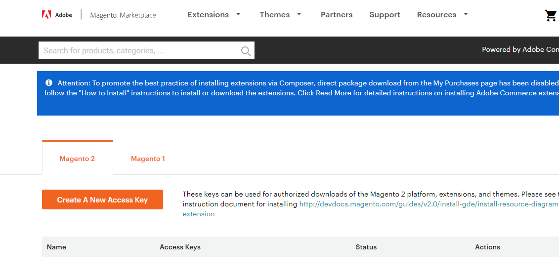Switch to the Magento 1 tab
Image resolution: width=559 pixels, height=280 pixels.
point(148,159)
